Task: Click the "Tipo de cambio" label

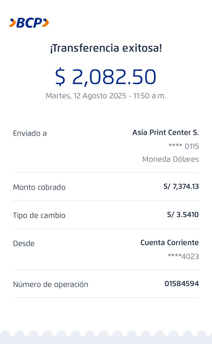Action: click(x=39, y=216)
